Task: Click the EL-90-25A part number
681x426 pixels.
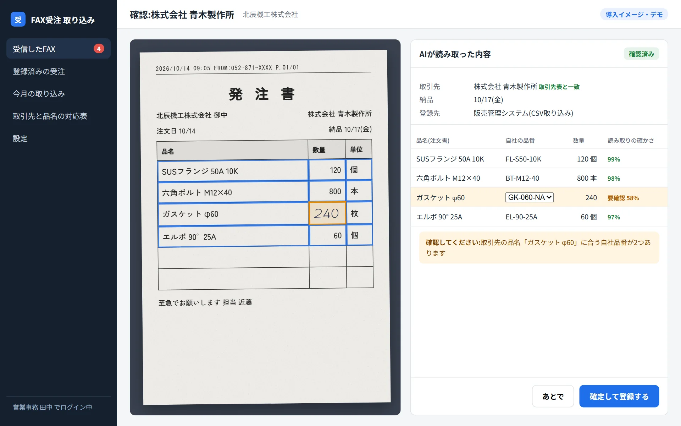Action: [521, 217]
